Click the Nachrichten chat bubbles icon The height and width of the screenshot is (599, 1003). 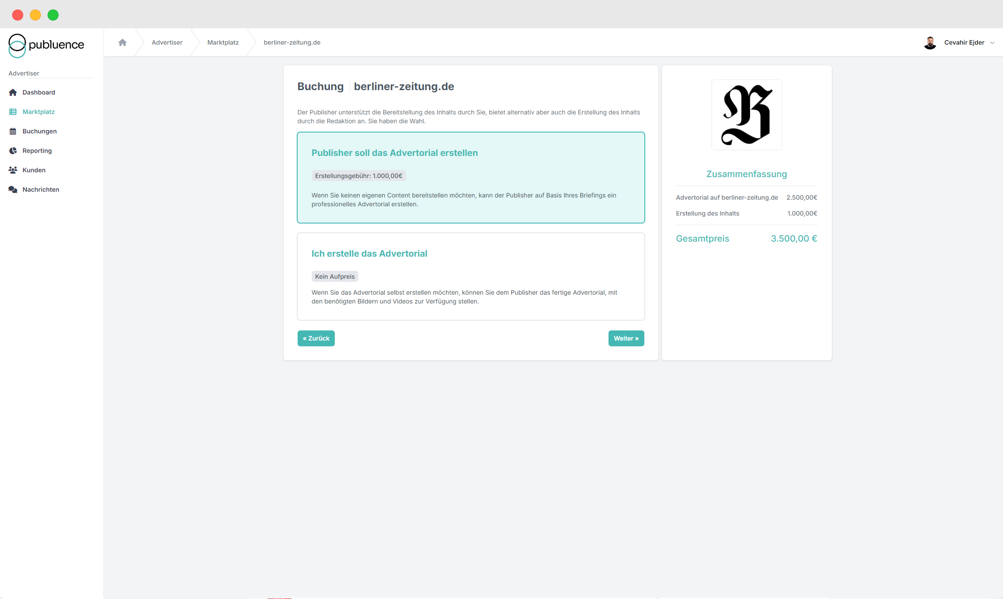click(13, 190)
